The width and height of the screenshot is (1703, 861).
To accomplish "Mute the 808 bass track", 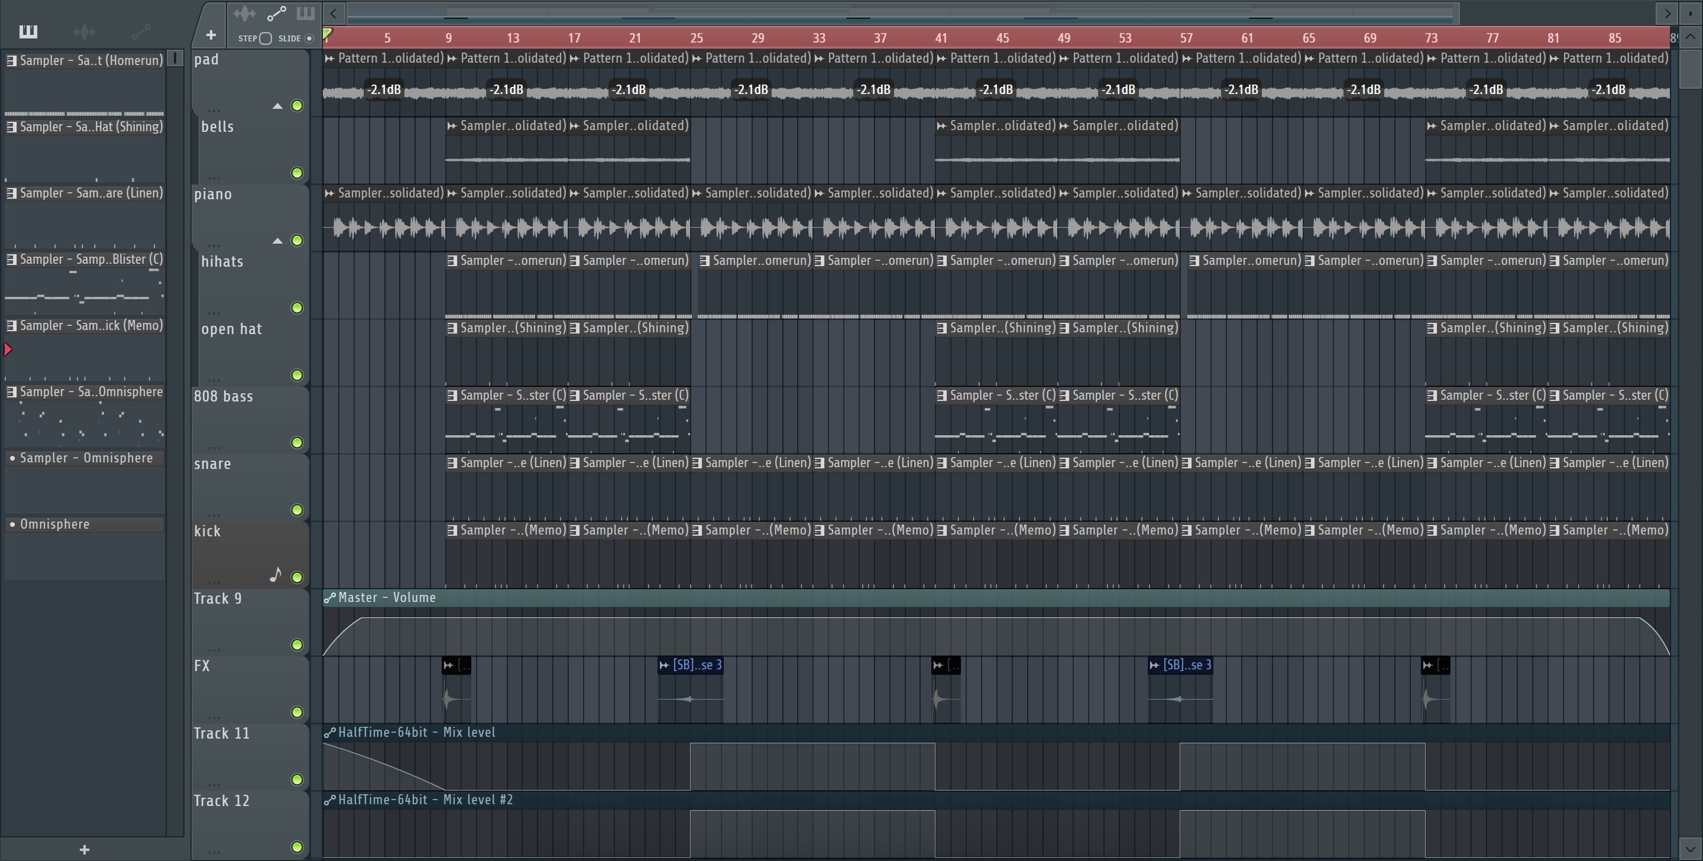I will [297, 442].
